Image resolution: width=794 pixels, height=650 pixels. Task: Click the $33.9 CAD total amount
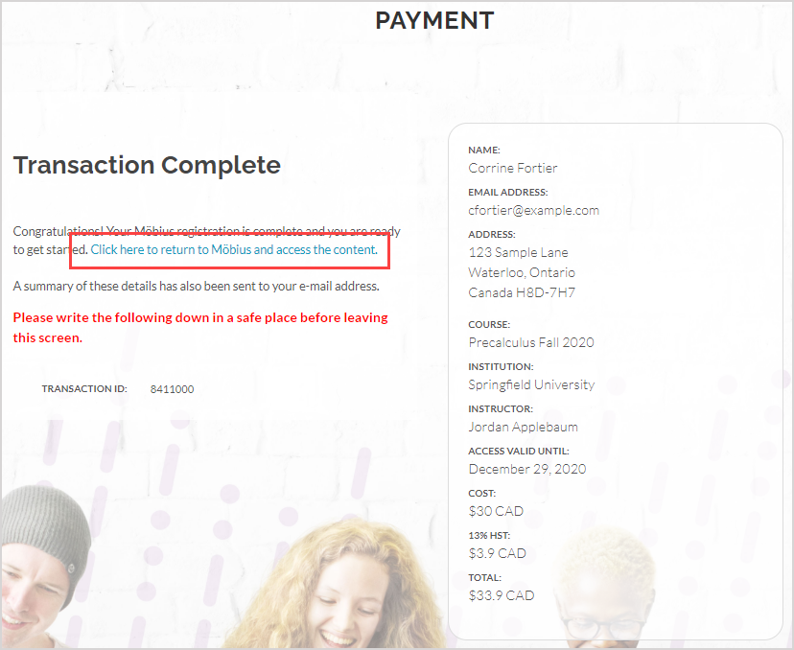tap(501, 595)
